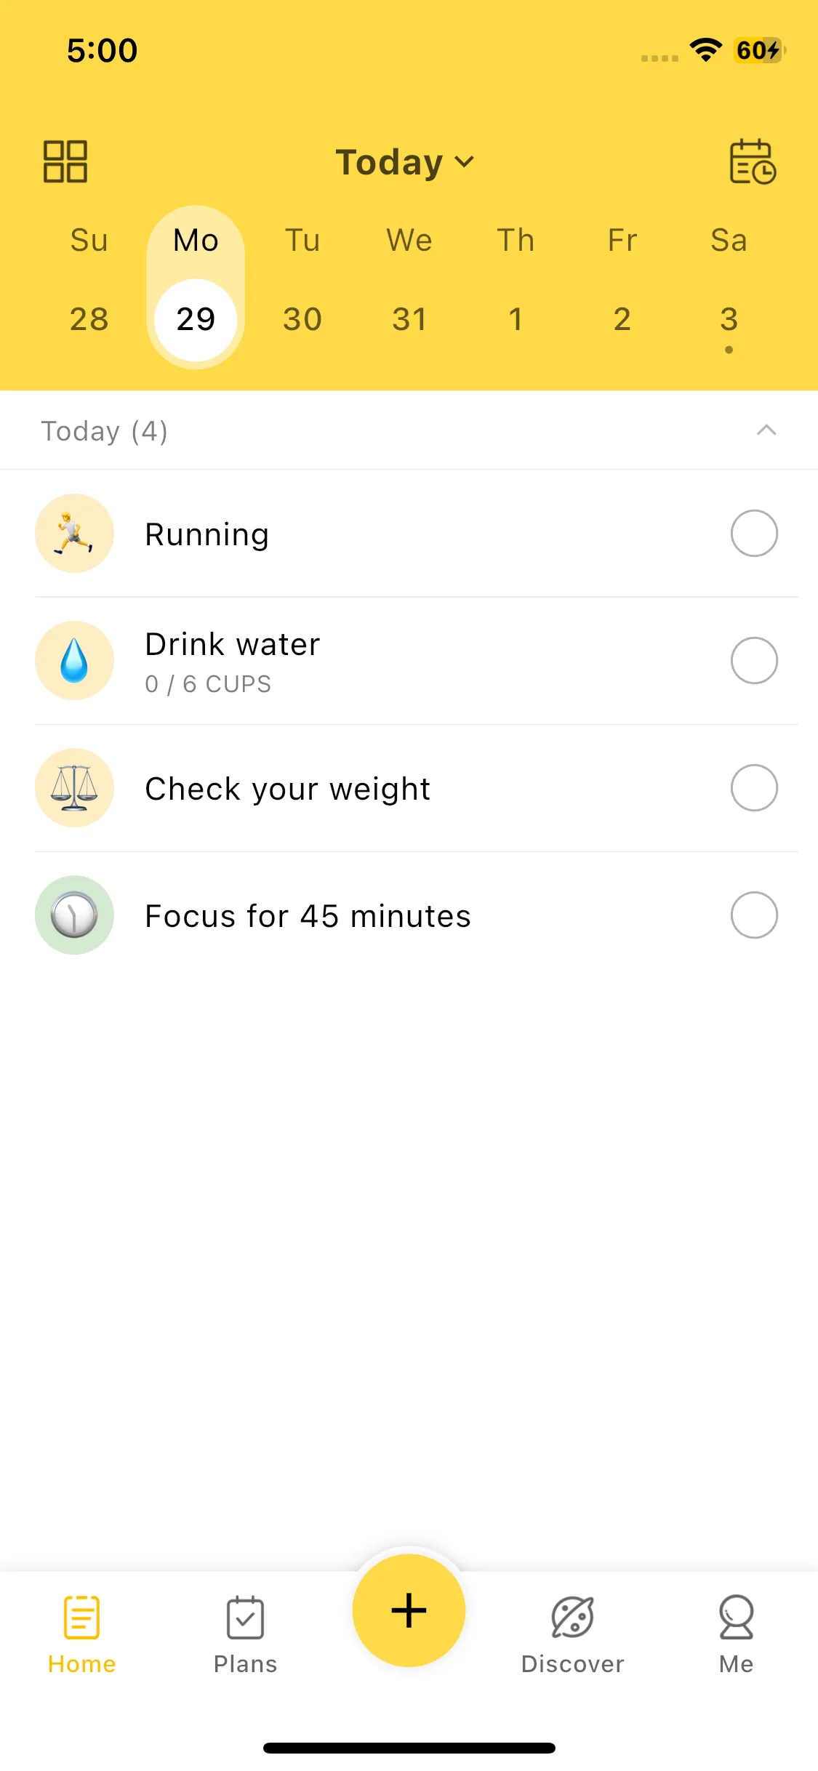818x1771 pixels.
Task: Open the calendar schedule icon
Action: [753, 161]
